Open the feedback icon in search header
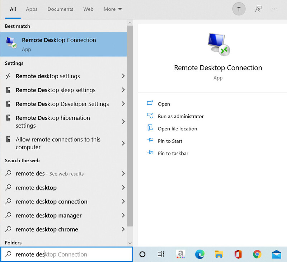287x262 pixels. (258, 9)
